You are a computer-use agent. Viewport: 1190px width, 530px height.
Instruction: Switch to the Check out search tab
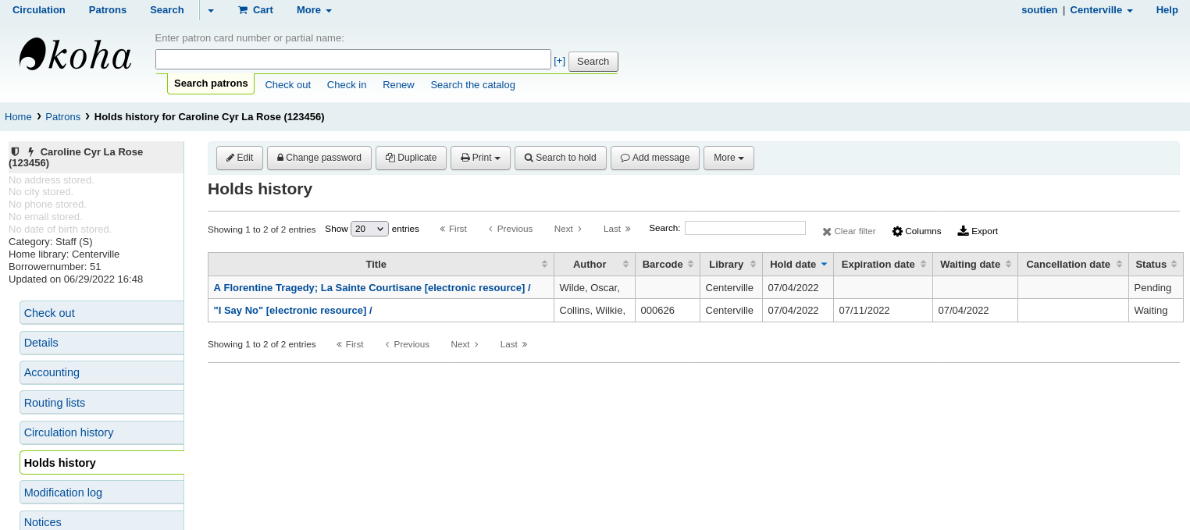point(287,84)
